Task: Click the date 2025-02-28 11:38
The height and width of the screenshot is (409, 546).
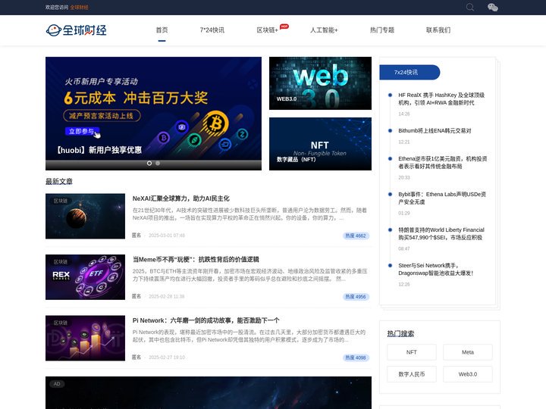Action: [166, 296]
